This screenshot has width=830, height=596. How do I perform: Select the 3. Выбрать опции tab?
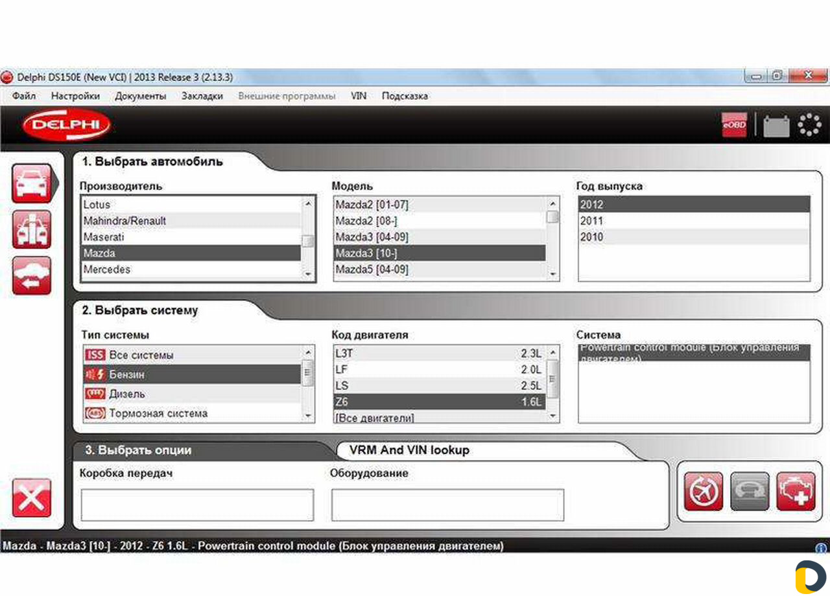point(137,450)
